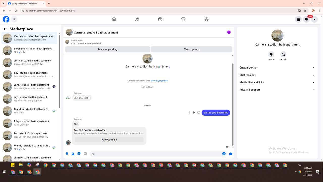Open Brandon's studio apartment conversation

pos(29,111)
